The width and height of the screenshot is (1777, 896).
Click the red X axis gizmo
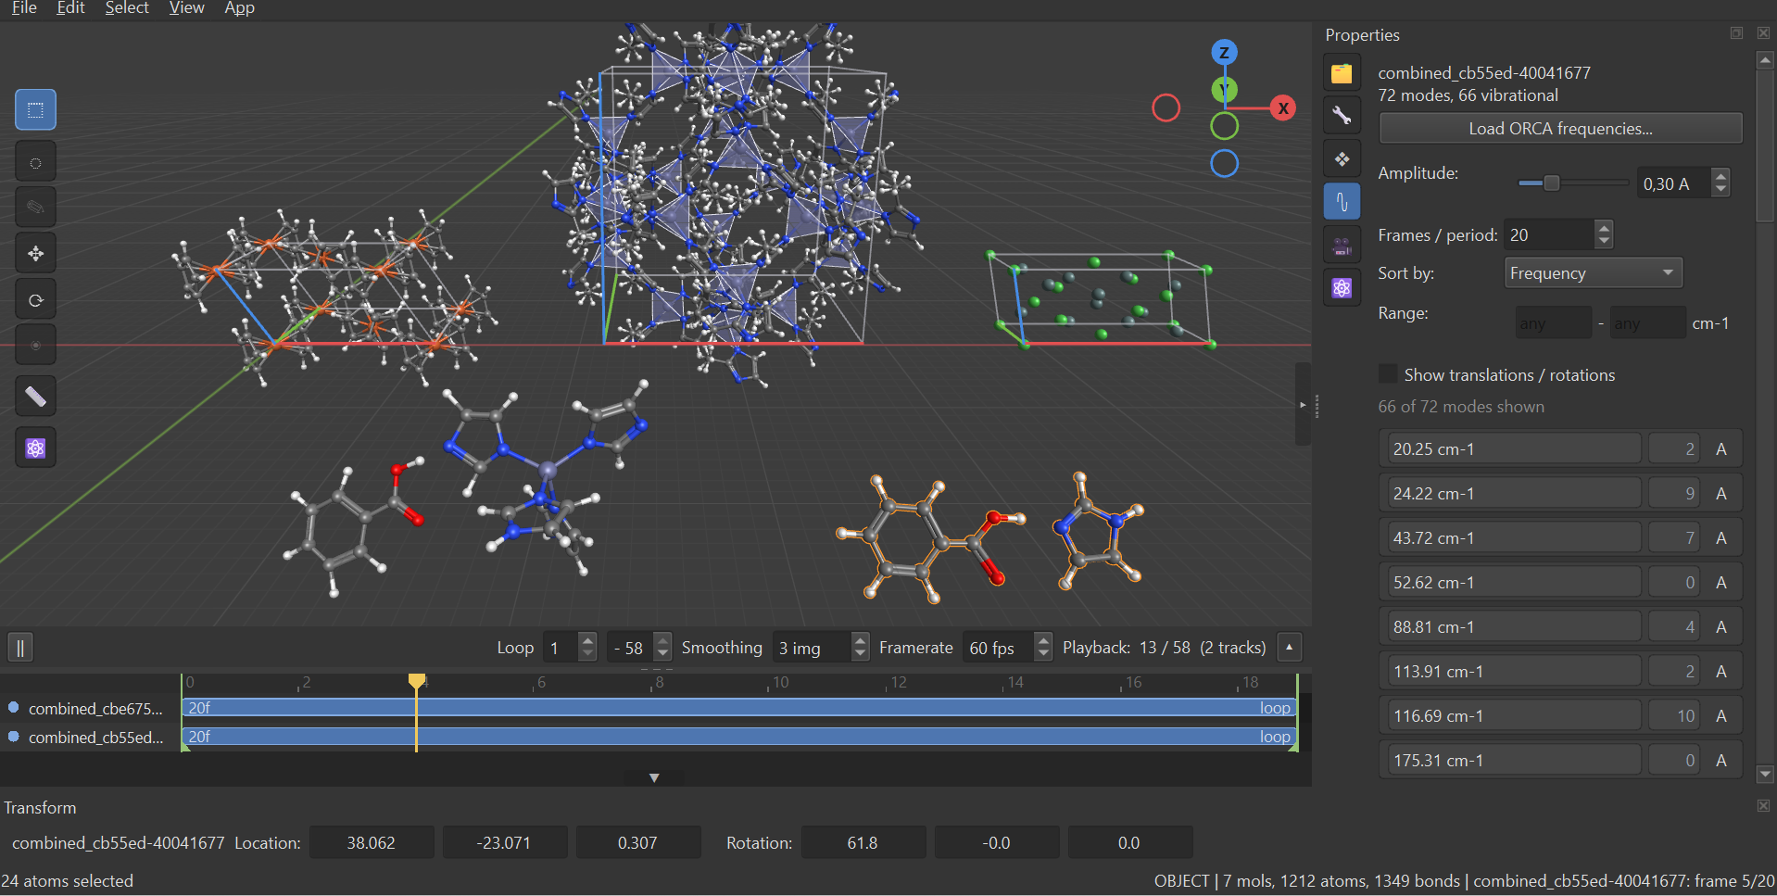[x=1283, y=108]
